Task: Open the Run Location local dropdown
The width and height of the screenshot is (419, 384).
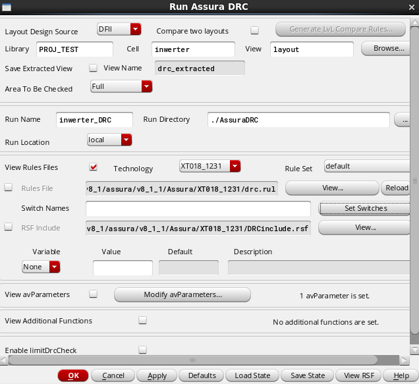Action: [109, 140]
